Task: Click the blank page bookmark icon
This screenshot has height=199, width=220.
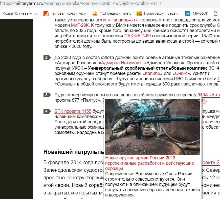Action: click(x=216, y=13)
